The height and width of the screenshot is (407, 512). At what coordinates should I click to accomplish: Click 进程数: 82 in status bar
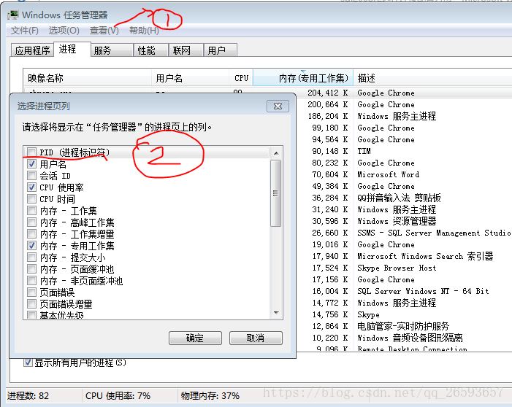point(28,396)
